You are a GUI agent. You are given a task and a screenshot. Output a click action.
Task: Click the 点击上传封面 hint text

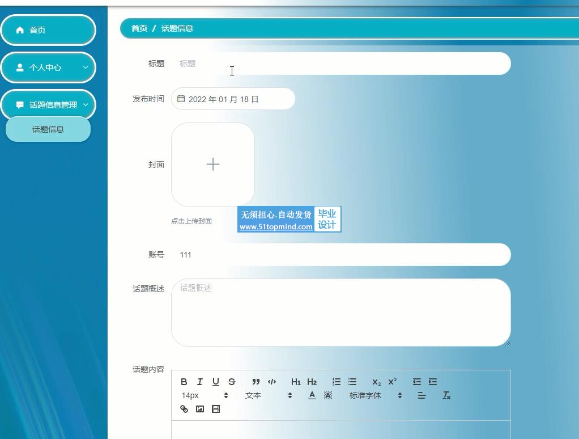191,221
